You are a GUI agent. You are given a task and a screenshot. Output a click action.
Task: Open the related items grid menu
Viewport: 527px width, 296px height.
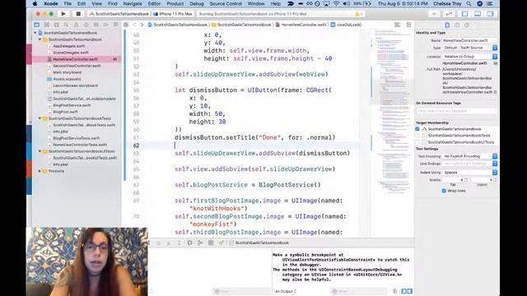click(x=126, y=25)
